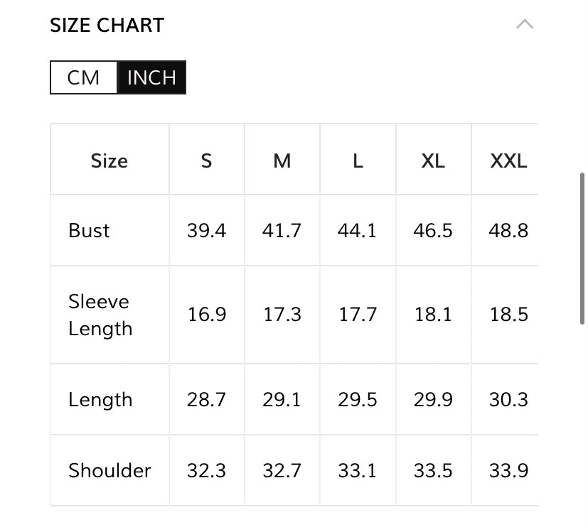
Task: Select the Length row label
Action: coord(100,400)
